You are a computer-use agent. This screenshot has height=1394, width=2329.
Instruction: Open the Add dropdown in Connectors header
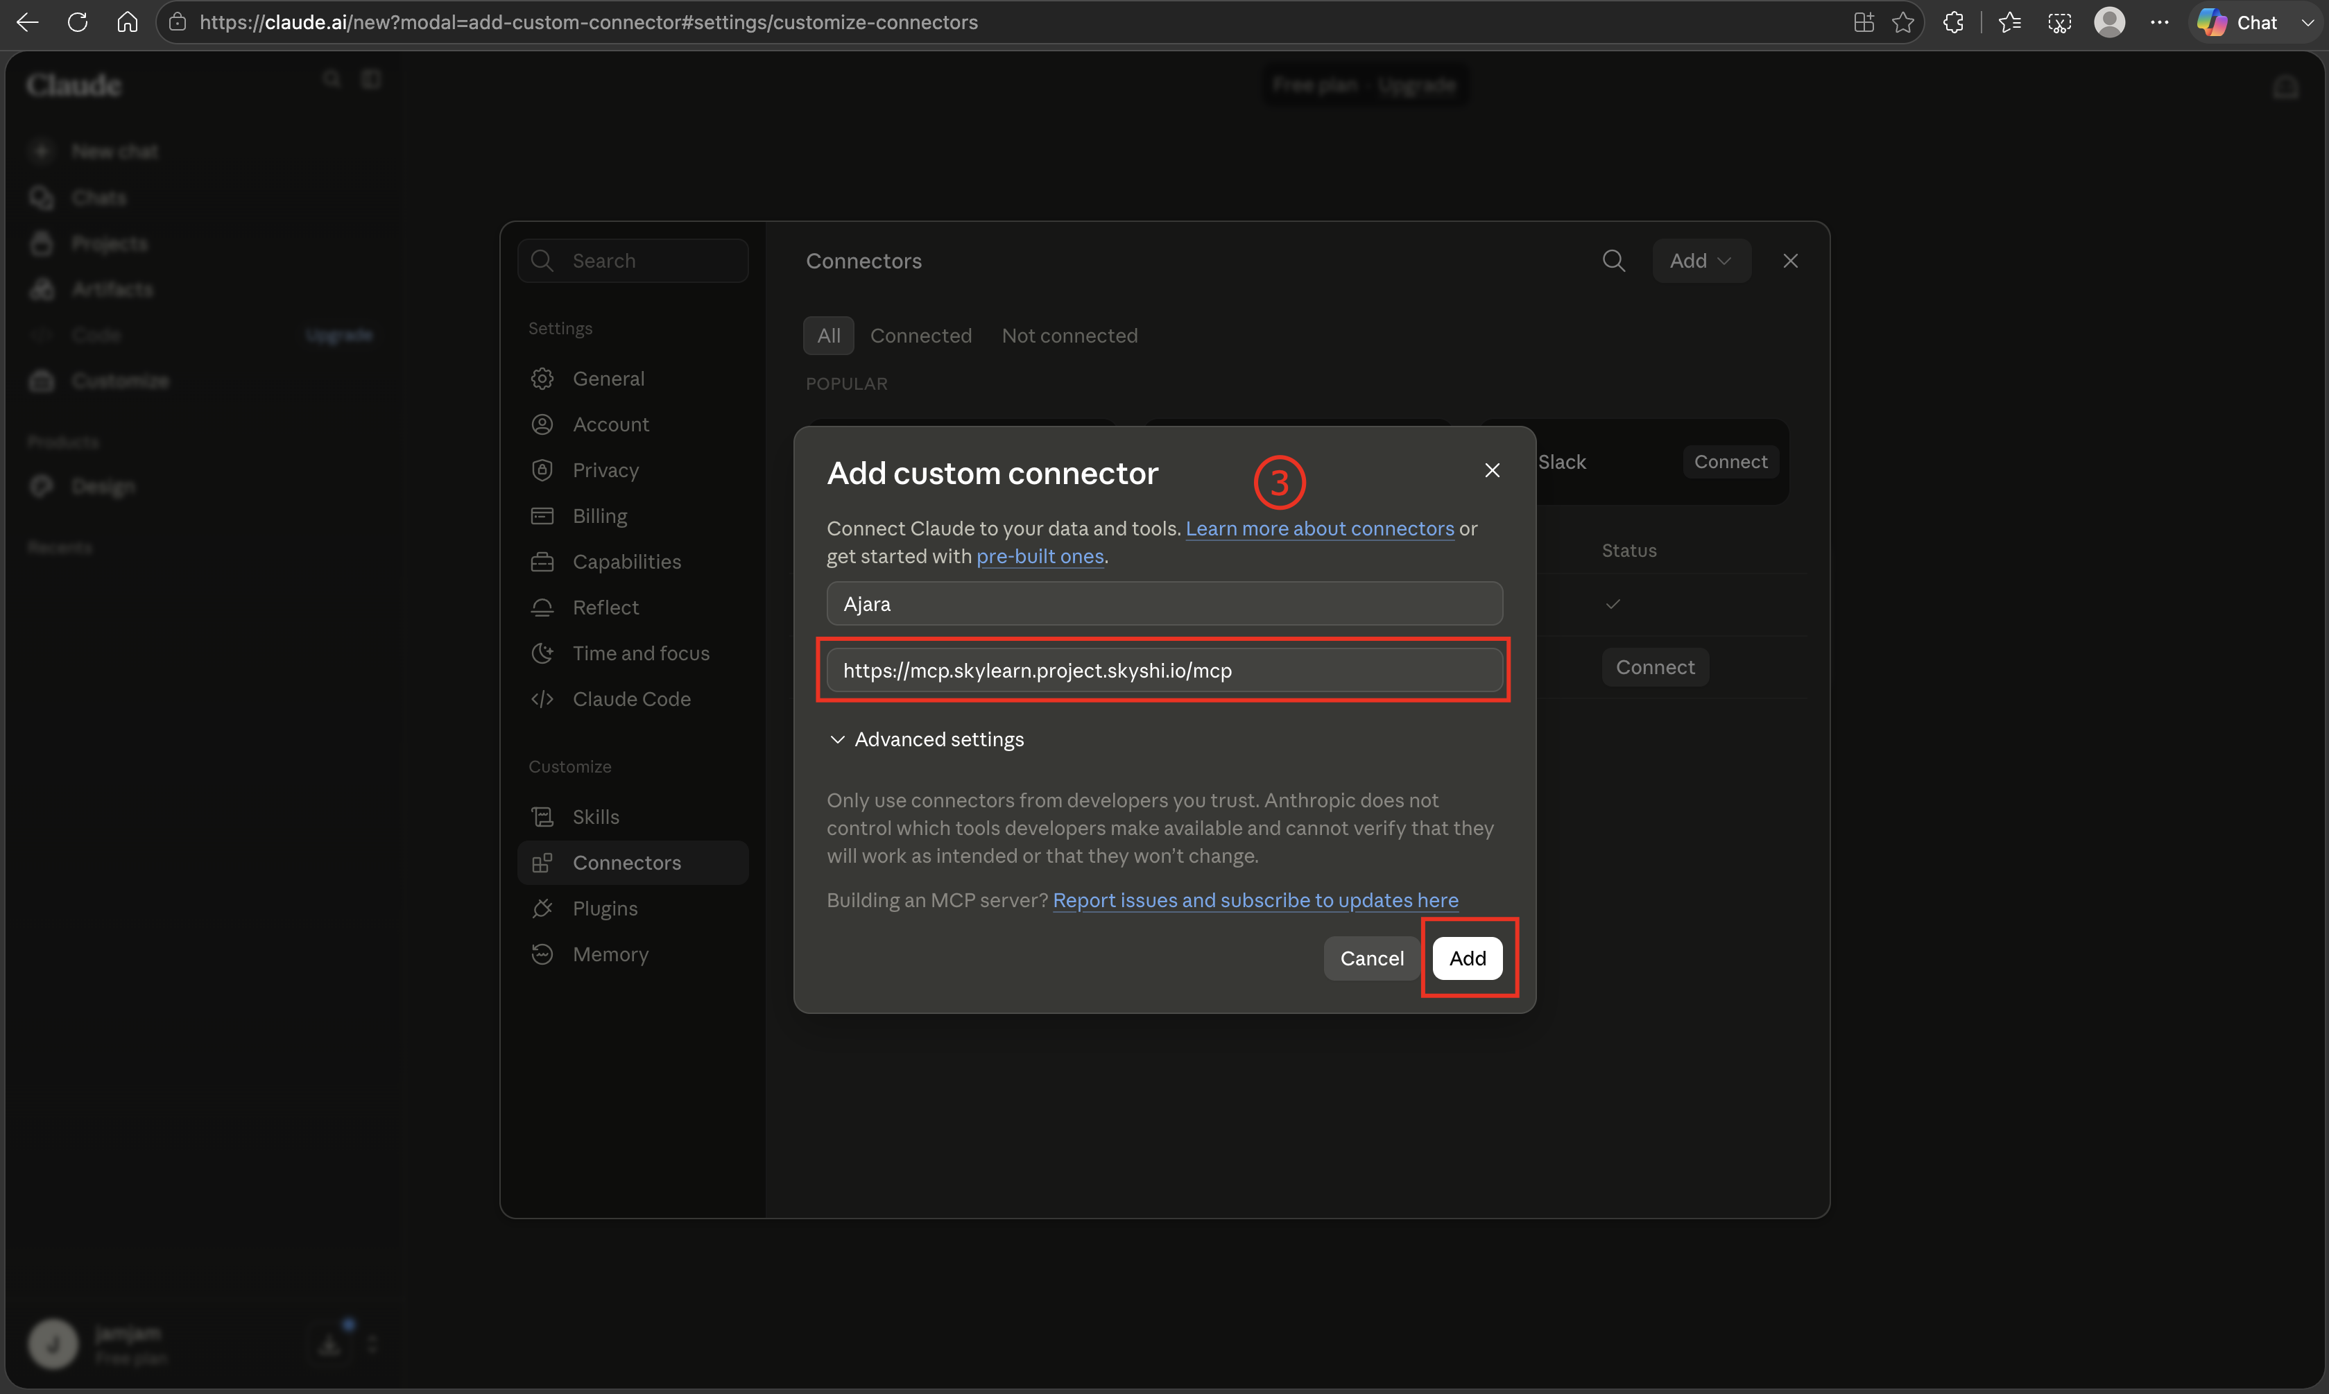coord(1701,260)
